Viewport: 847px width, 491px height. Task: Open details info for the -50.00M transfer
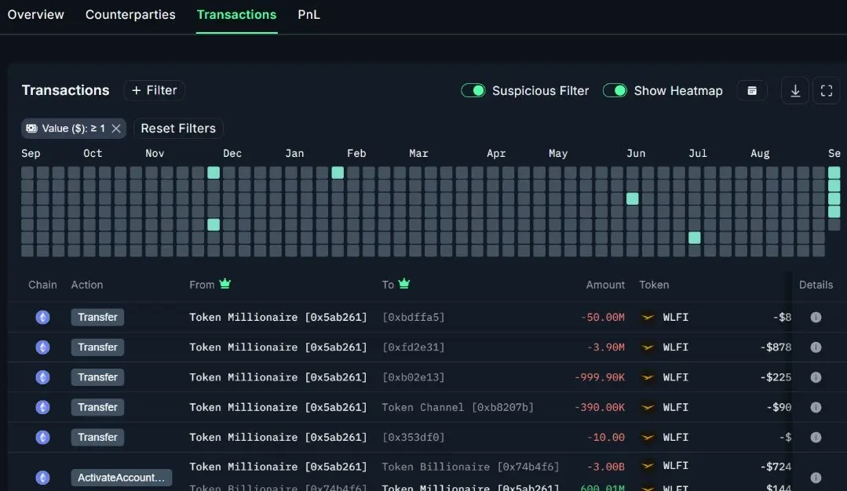tap(816, 317)
